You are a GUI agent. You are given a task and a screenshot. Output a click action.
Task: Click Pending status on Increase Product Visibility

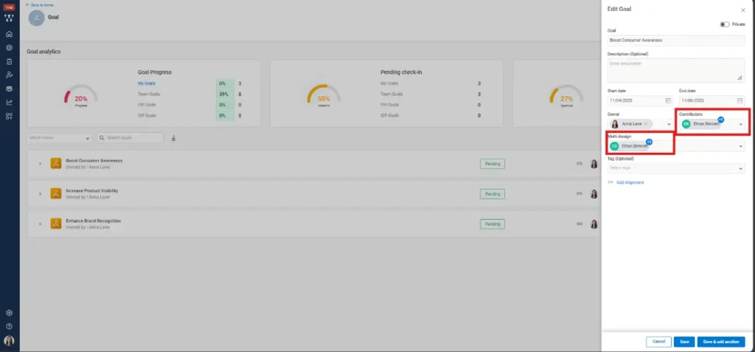point(492,194)
